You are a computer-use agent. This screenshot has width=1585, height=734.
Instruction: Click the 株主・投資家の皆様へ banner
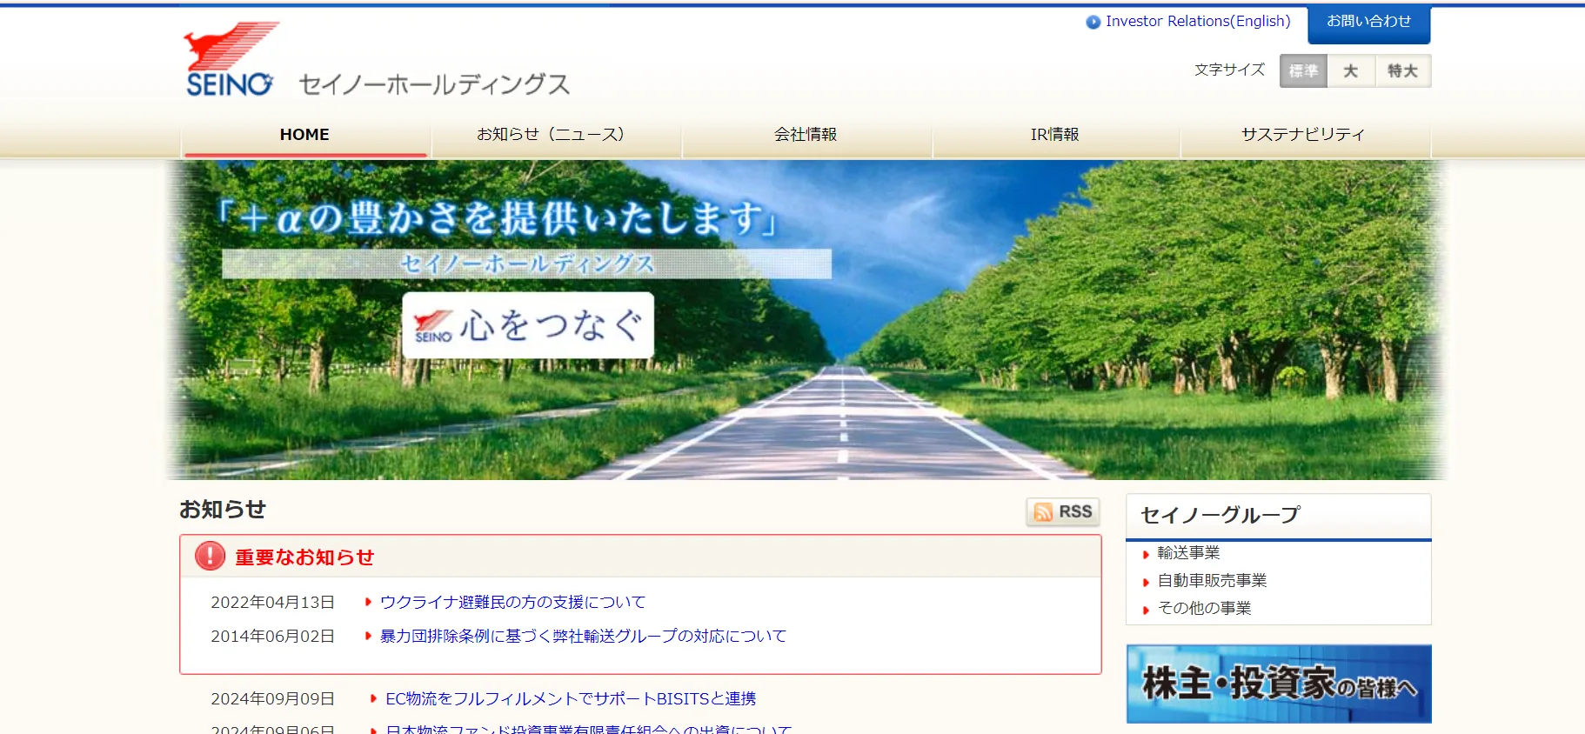pos(1279,684)
